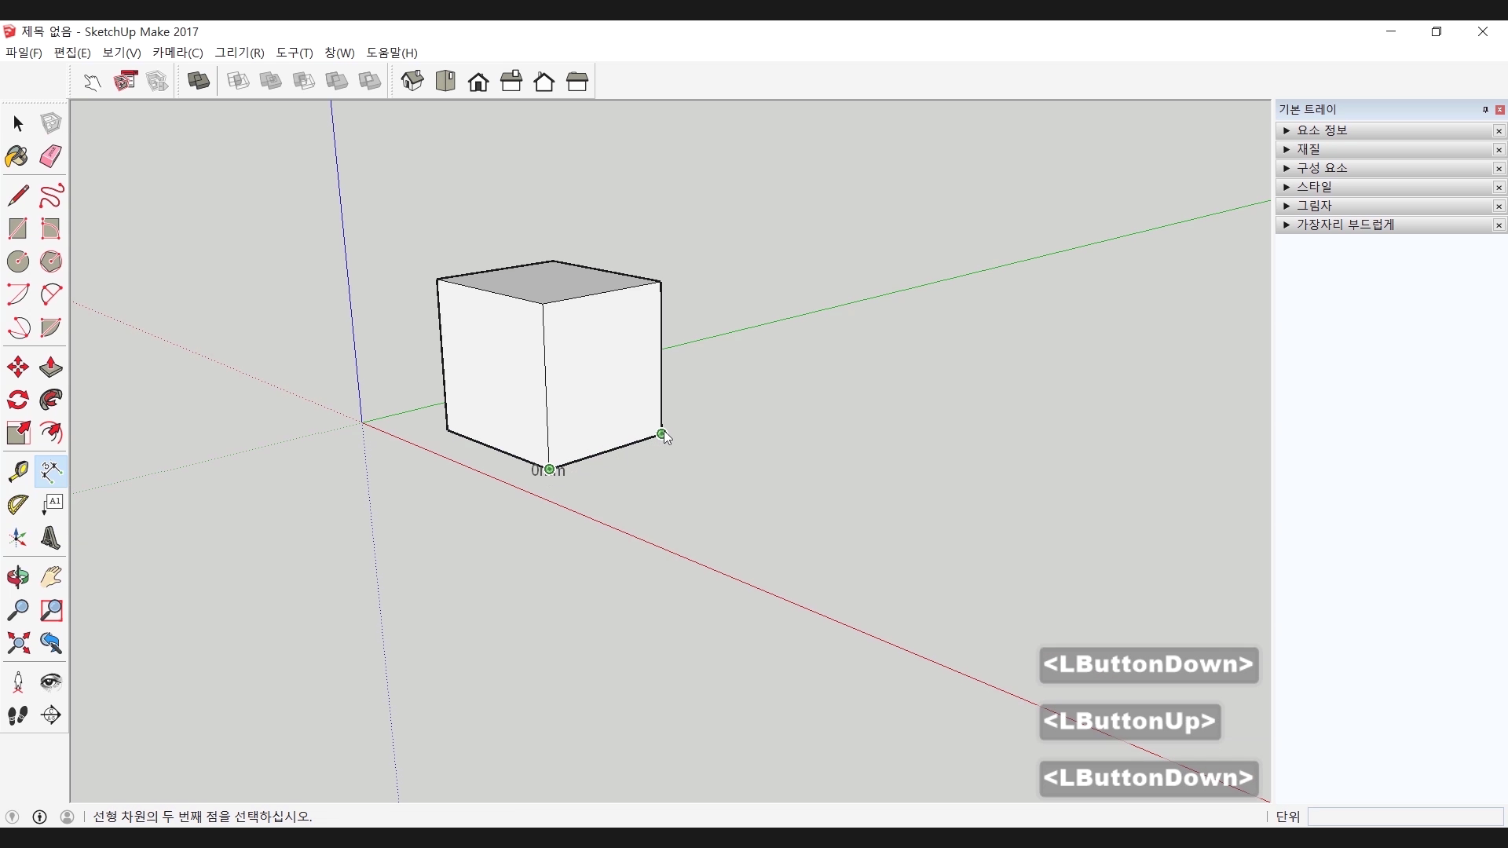Activate the Tape Measure tool

click(17, 471)
